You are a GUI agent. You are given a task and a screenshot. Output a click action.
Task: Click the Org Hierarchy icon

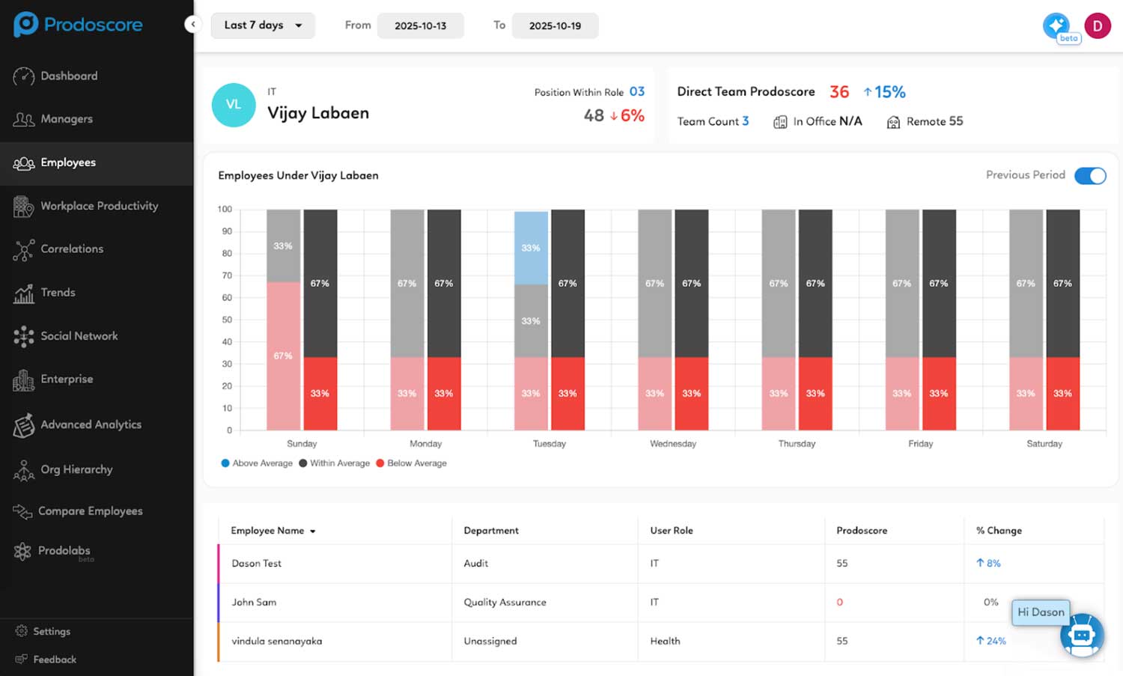pos(24,470)
